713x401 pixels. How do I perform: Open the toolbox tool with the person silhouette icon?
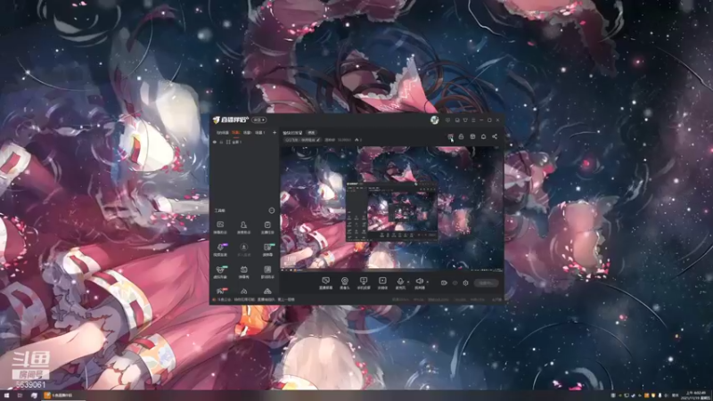[243, 227]
